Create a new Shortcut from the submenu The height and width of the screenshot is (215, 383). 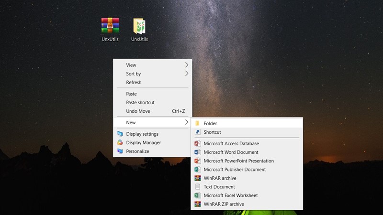tap(212, 132)
